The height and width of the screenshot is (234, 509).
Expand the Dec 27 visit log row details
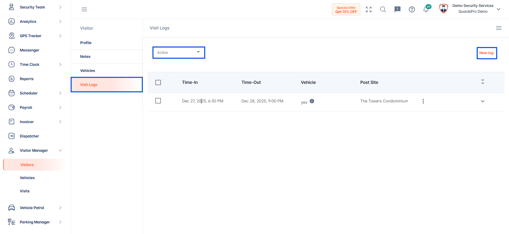pyautogui.click(x=482, y=101)
